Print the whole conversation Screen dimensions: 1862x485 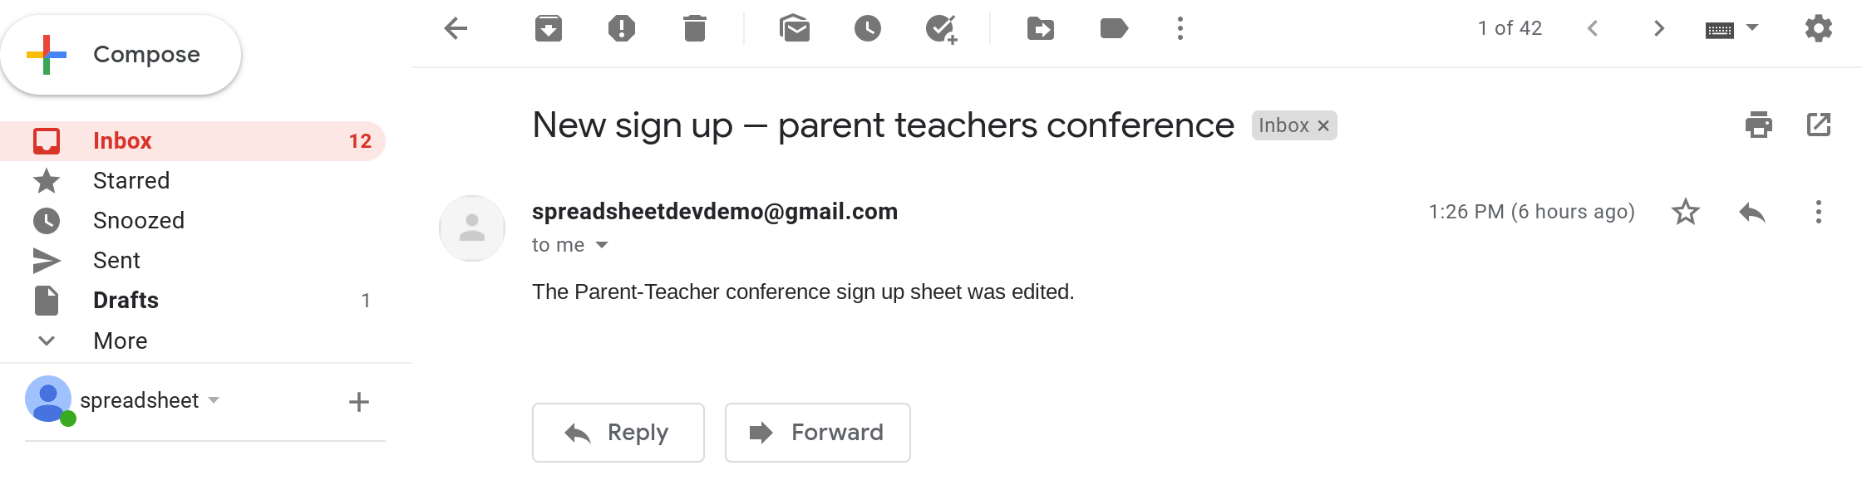coord(1758,125)
